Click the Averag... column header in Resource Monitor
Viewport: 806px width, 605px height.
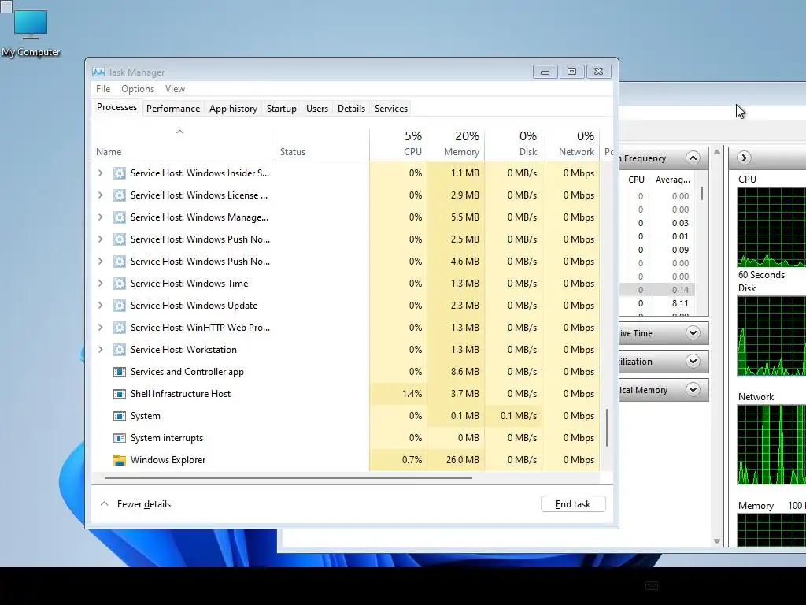pyautogui.click(x=672, y=180)
